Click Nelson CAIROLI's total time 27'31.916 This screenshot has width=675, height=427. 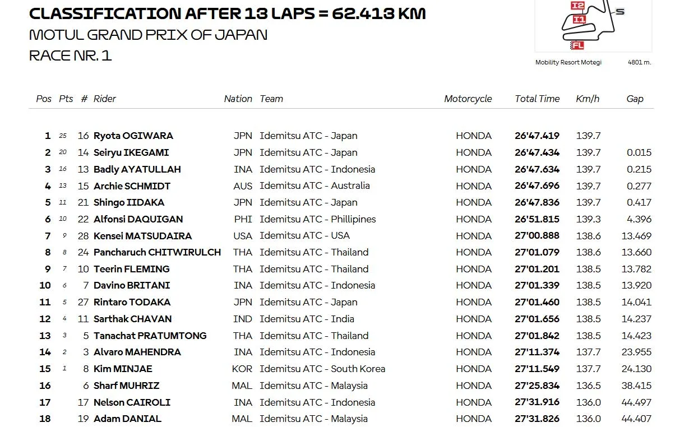(537, 402)
